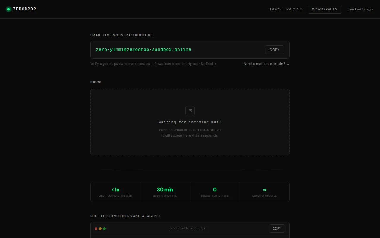Open the DOCS page
380x238 pixels.
point(276,9)
